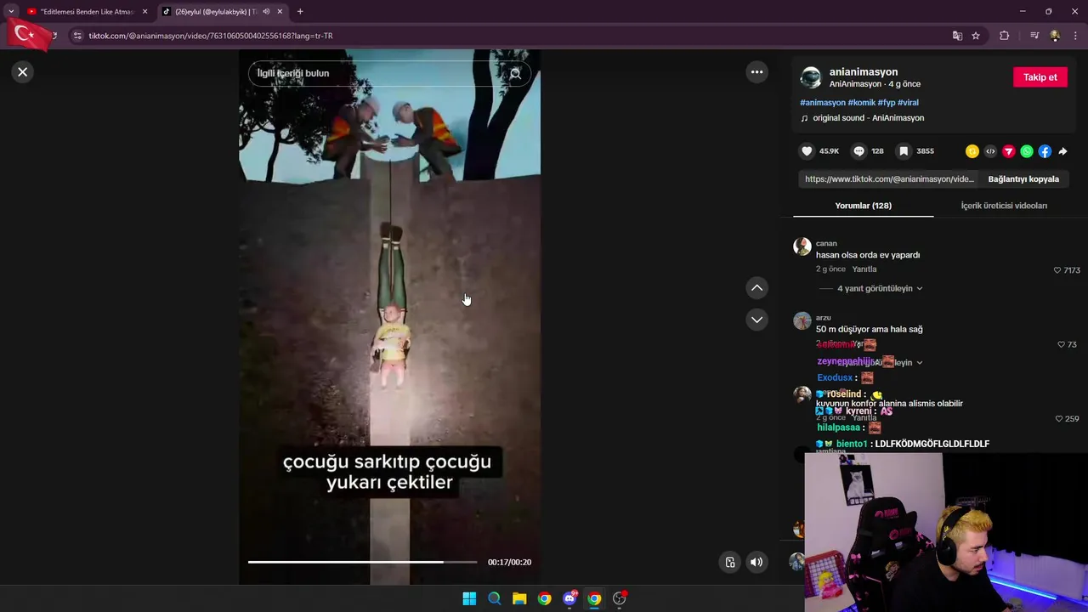Open the #komik hashtag
Viewport: 1088px width, 612px height.
861,103
